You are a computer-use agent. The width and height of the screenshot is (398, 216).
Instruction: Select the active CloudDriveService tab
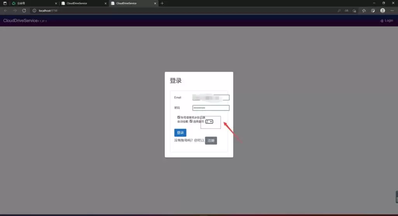(134, 3)
